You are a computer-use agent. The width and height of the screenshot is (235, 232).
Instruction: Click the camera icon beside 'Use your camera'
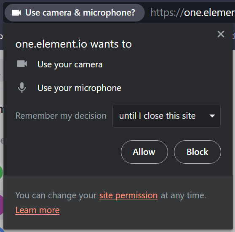tap(22, 64)
